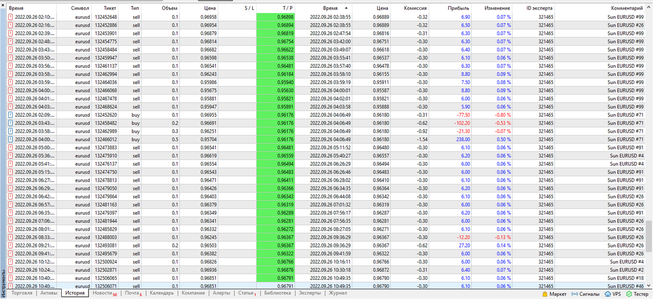Click the buy icon in row 132462989
The image size is (653, 299).
[11, 131]
